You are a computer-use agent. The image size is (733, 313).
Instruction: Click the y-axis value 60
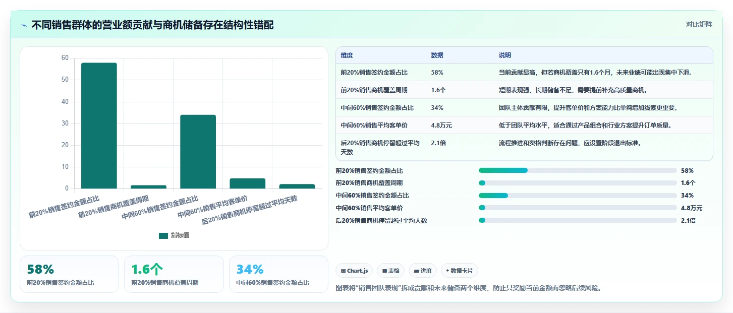65,58
